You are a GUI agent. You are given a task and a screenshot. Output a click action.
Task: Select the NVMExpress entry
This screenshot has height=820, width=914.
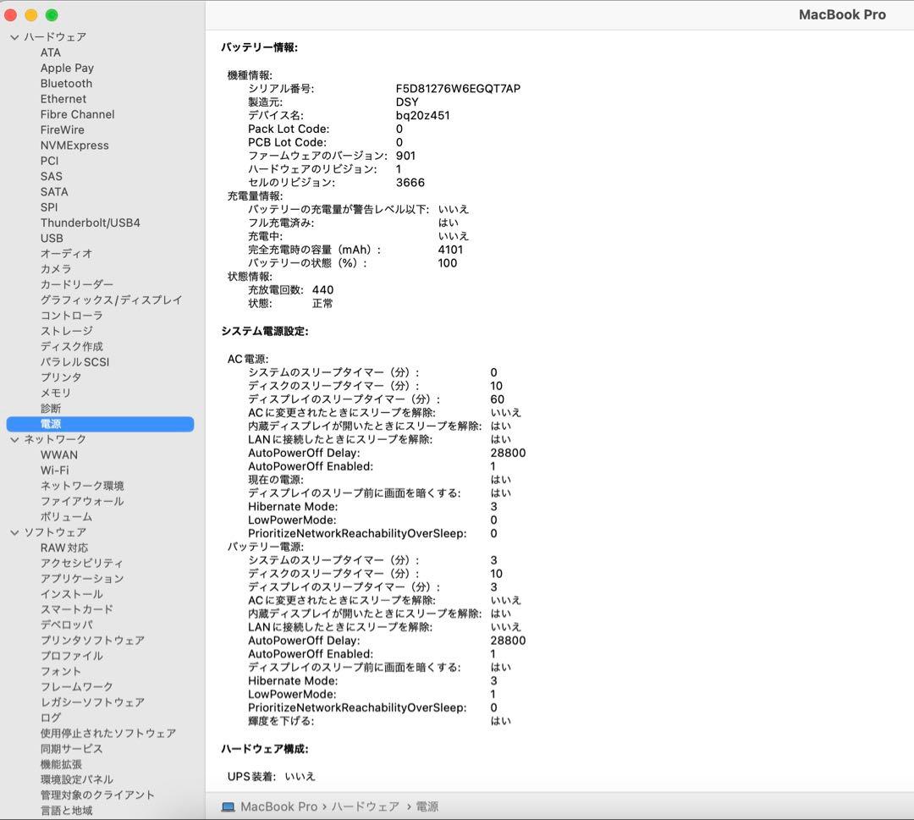click(75, 145)
